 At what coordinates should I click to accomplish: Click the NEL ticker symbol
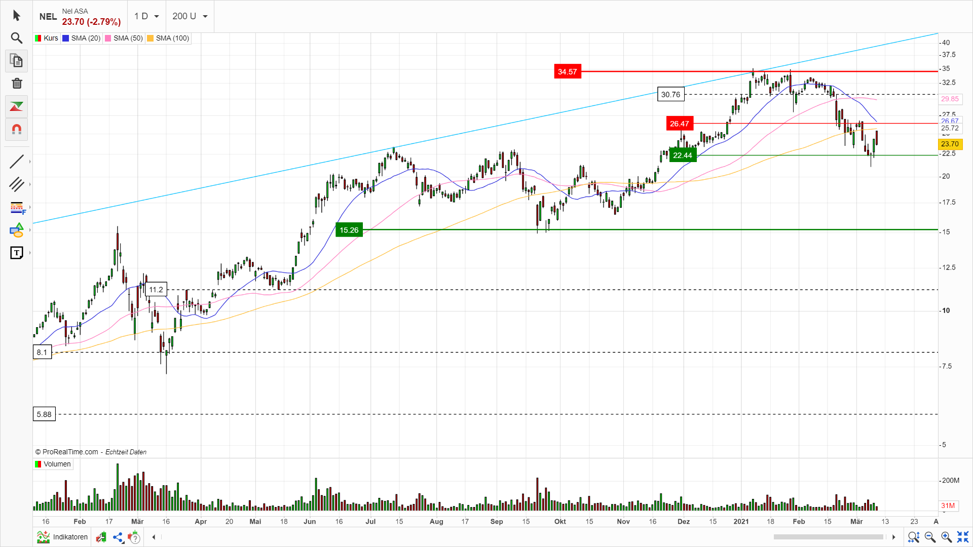pyautogui.click(x=48, y=16)
